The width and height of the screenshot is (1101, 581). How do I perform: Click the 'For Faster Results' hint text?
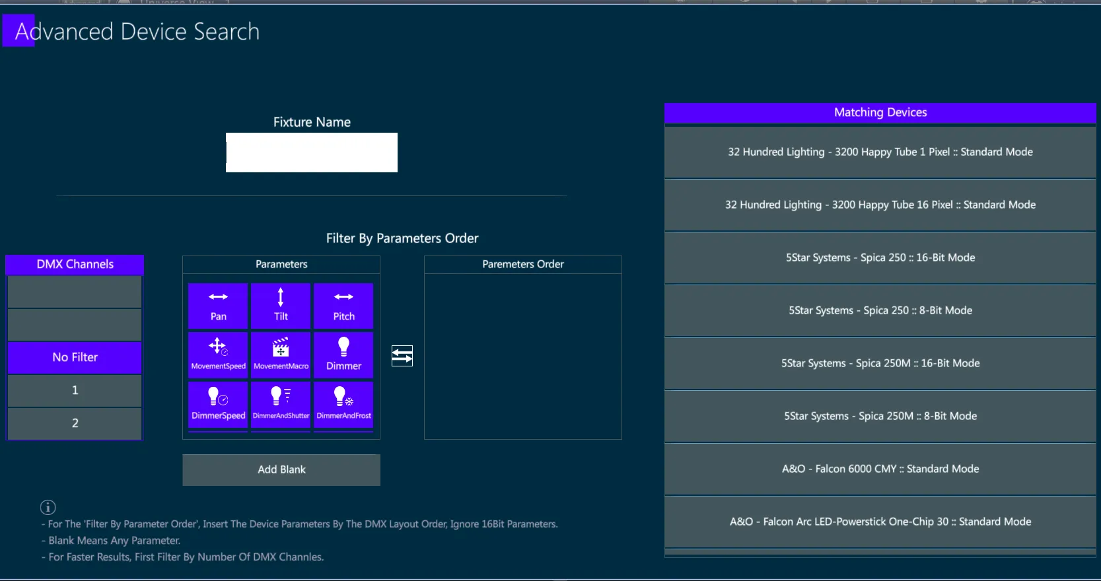tap(182, 557)
